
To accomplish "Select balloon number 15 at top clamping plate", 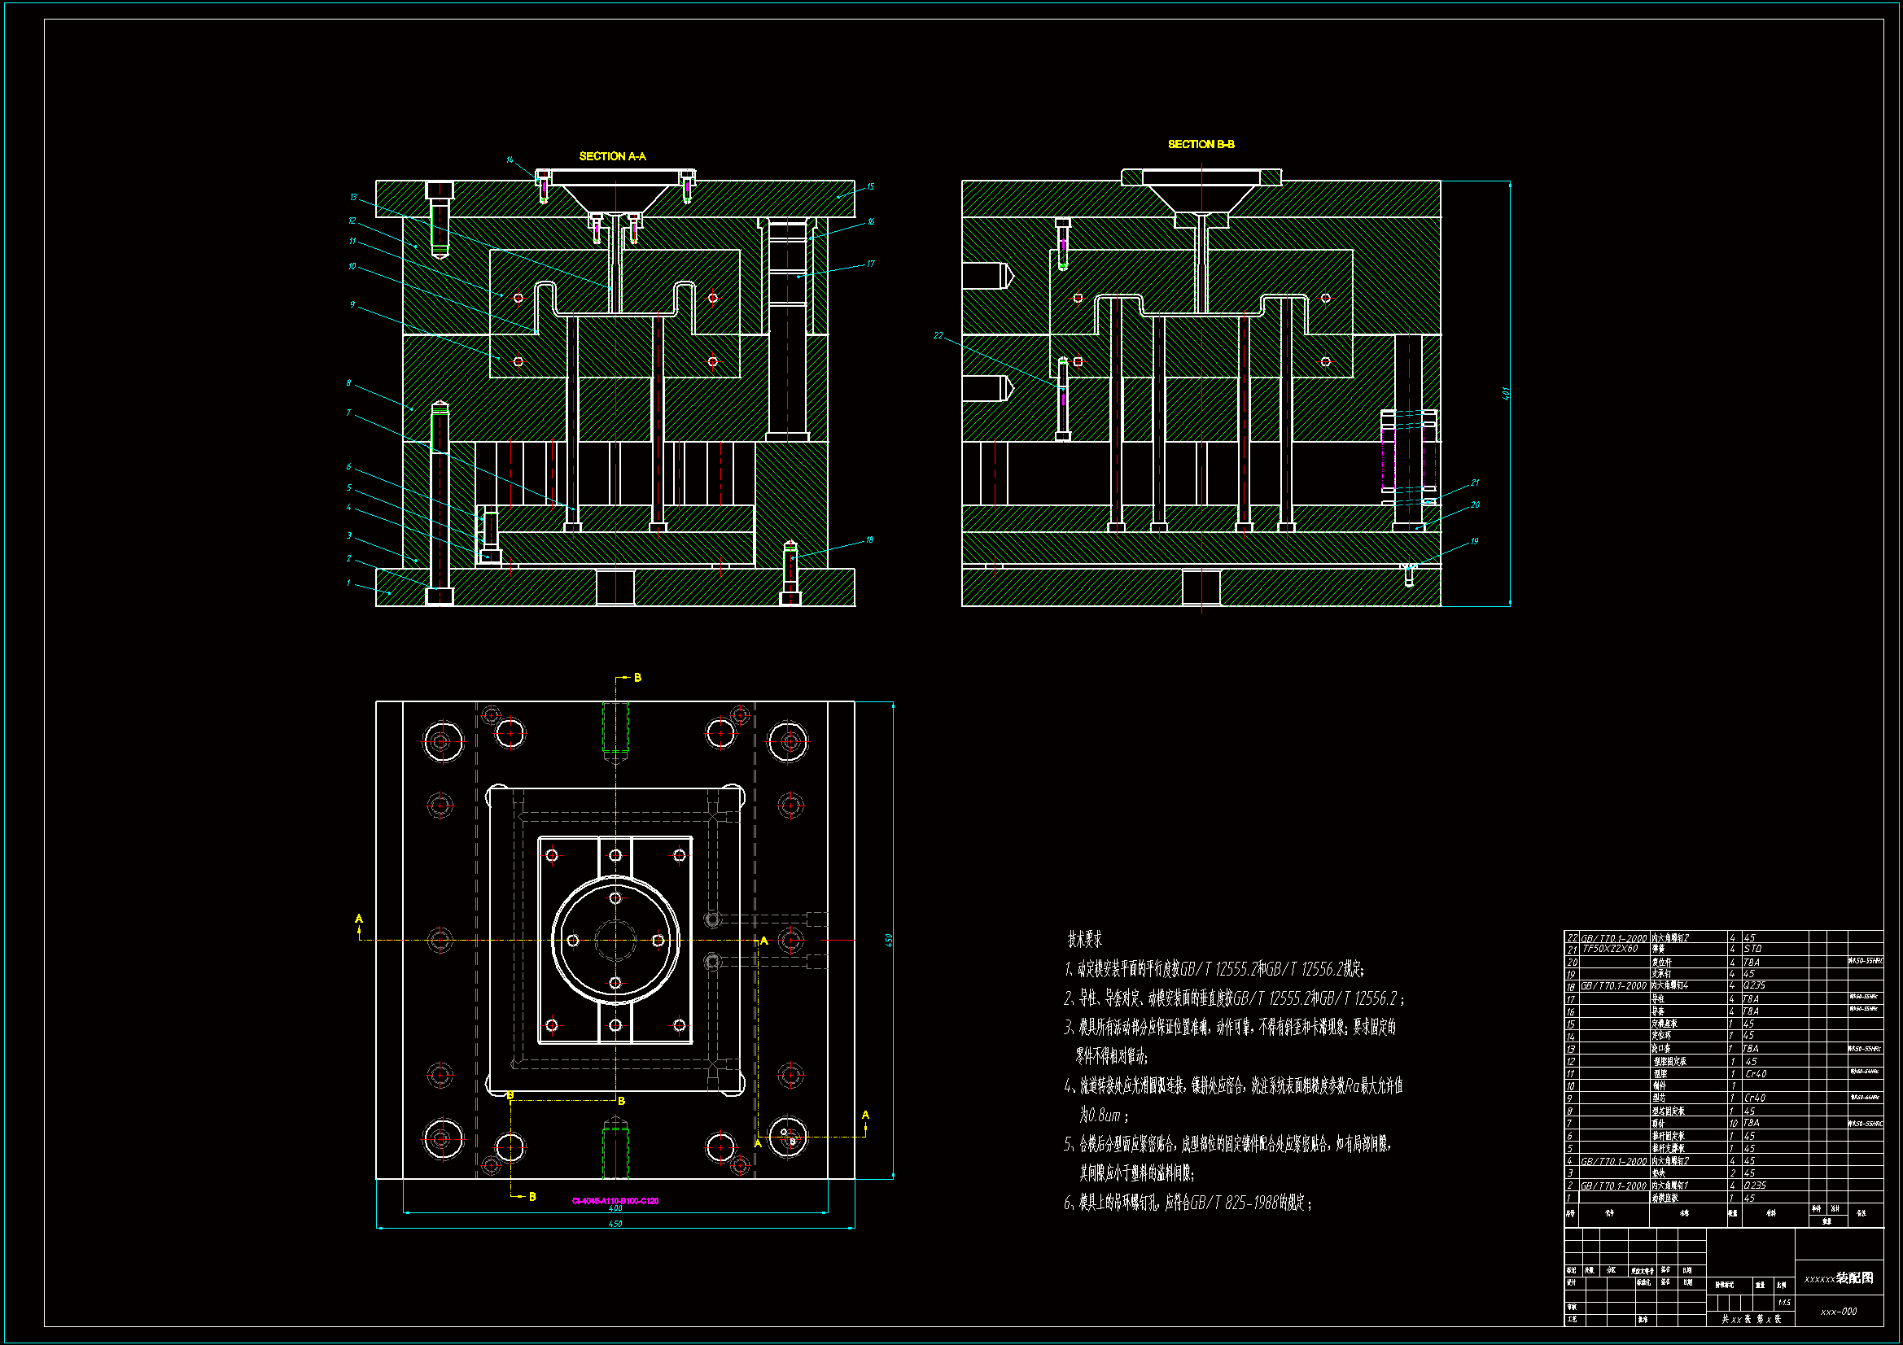I will (870, 187).
